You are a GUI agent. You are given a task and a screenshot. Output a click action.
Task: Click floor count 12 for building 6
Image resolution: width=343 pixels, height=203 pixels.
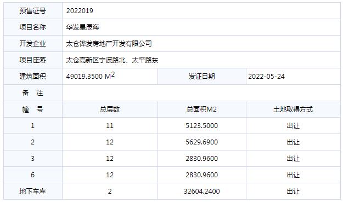click(x=110, y=175)
